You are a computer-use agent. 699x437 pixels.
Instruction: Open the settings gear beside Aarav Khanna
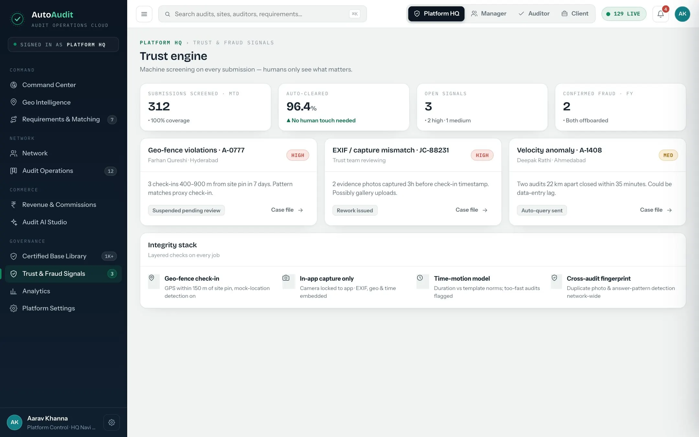click(x=112, y=422)
